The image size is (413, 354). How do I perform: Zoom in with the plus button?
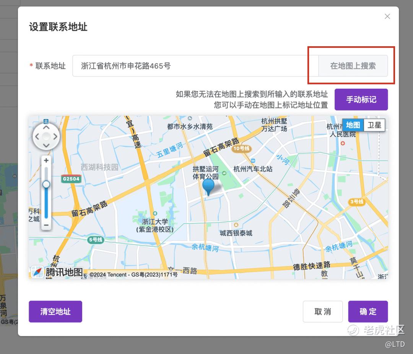[46, 161]
